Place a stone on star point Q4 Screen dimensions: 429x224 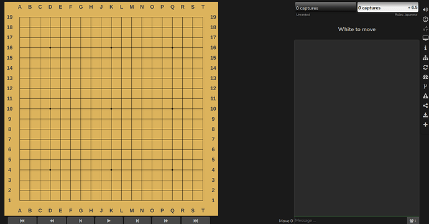[172, 170]
